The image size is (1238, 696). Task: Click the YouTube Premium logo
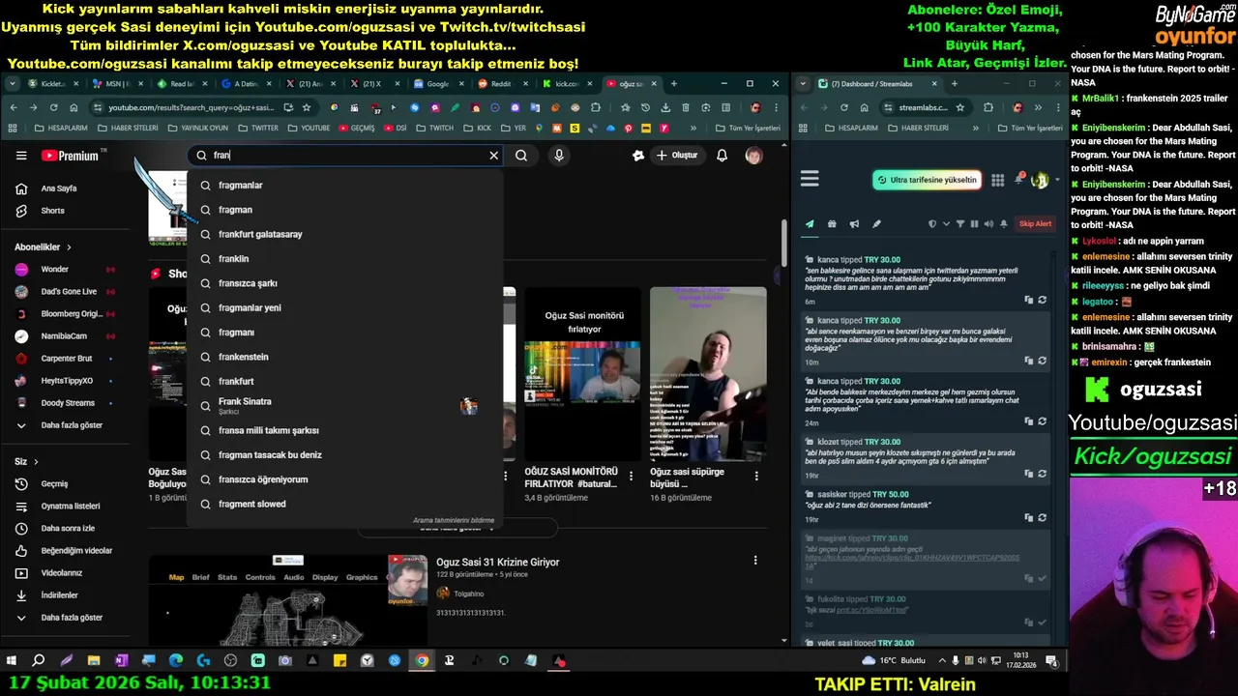tap(70, 156)
